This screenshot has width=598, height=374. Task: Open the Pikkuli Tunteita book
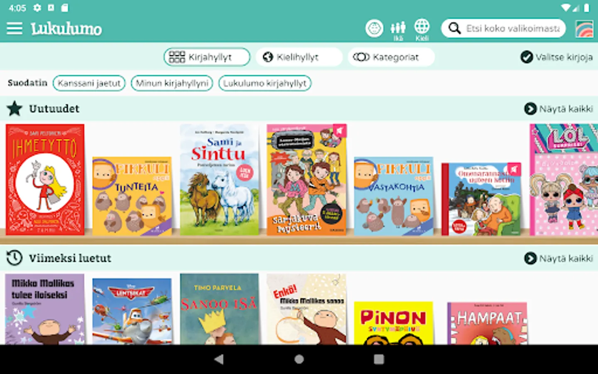(x=132, y=196)
